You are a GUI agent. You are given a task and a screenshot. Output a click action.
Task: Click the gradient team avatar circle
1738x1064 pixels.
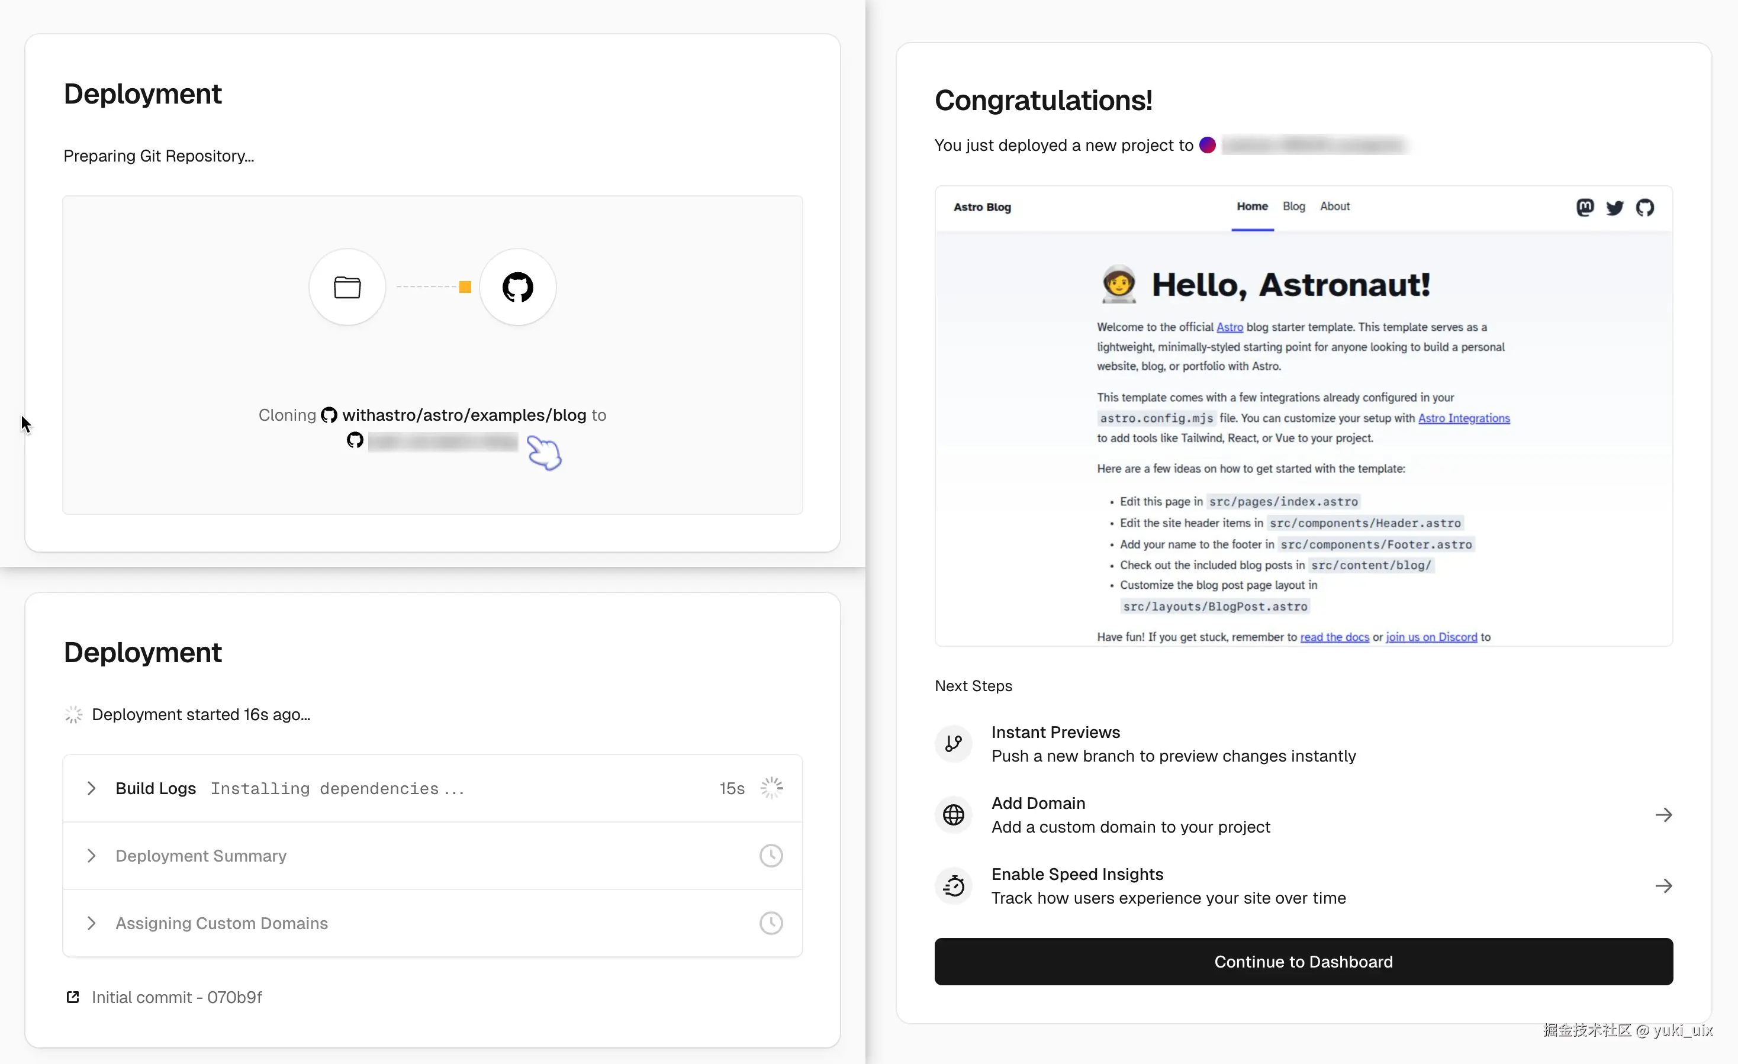(x=1208, y=145)
